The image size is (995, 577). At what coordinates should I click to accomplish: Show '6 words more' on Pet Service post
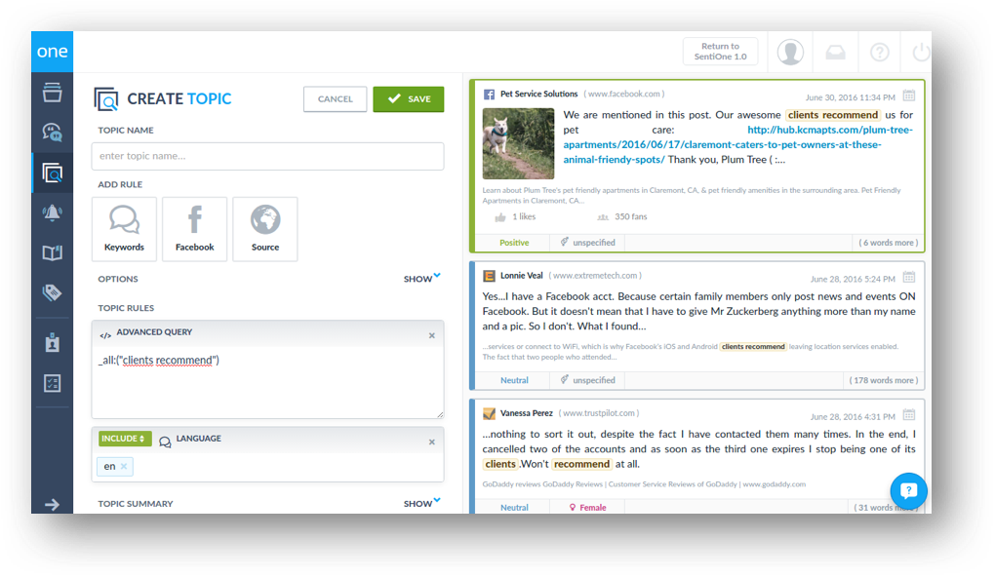[889, 243]
